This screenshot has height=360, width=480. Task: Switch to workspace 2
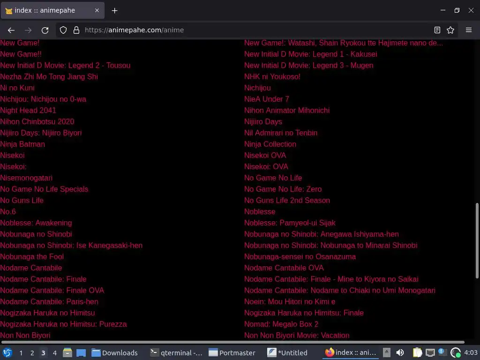pos(32,353)
